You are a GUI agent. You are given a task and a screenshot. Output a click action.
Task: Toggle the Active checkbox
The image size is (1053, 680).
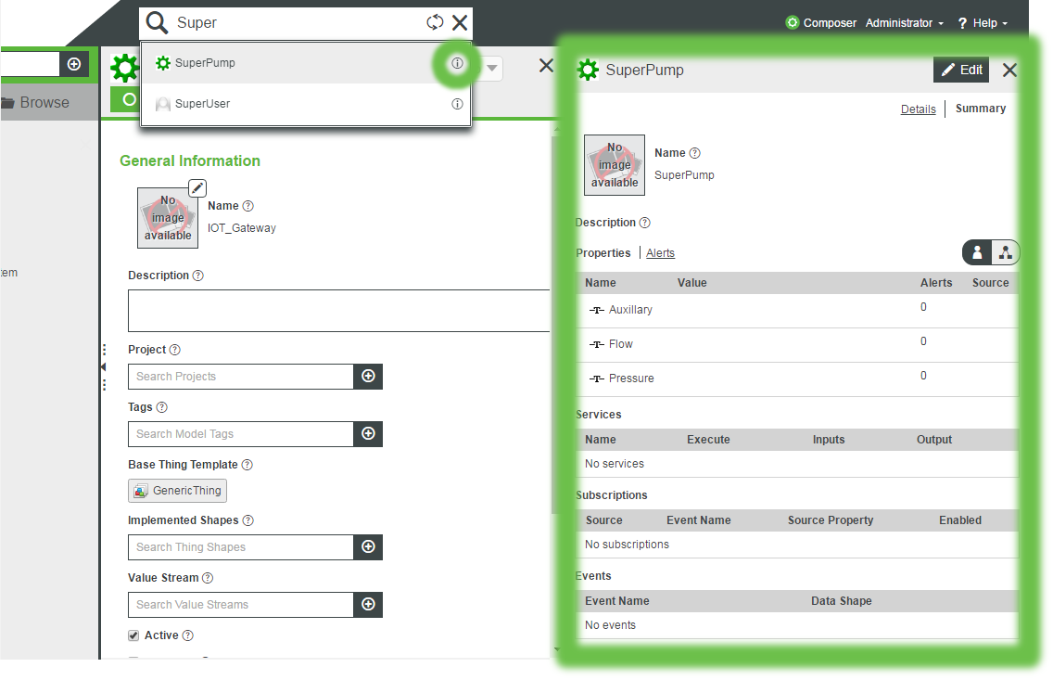(x=133, y=635)
